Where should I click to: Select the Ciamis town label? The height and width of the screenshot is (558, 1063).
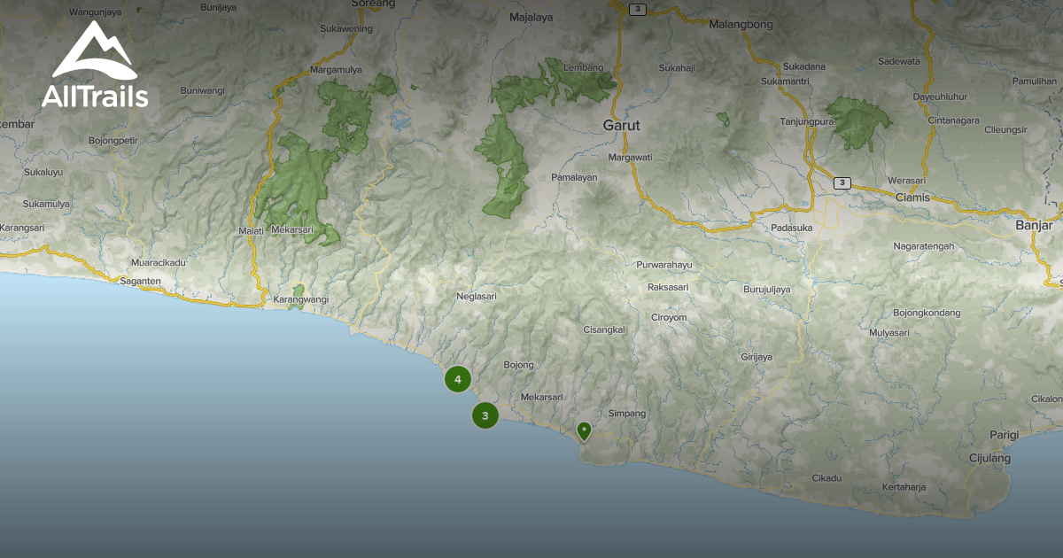pos(912,198)
